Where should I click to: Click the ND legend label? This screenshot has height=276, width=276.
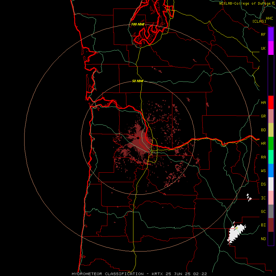(263, 239)
